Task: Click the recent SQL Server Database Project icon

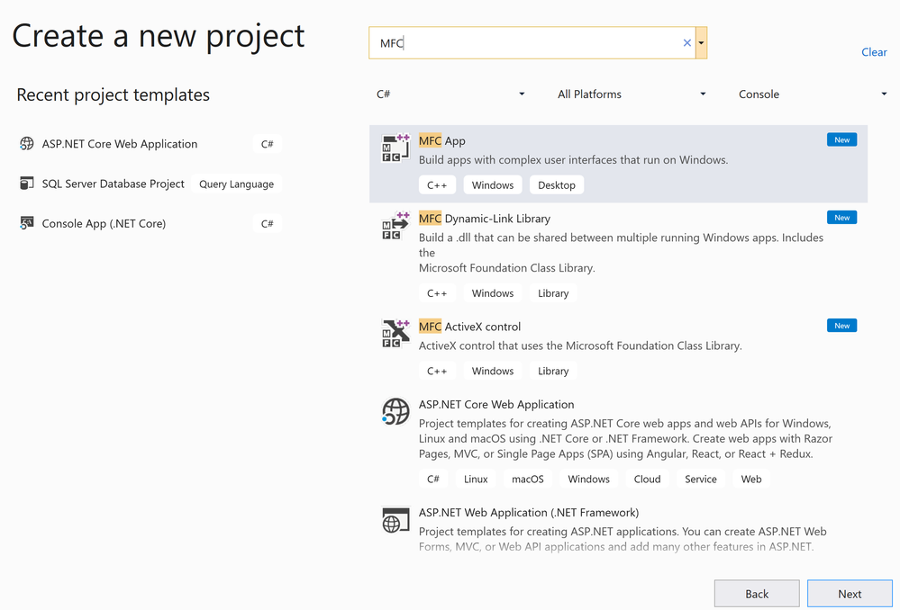Action: [x=26, y=184]
